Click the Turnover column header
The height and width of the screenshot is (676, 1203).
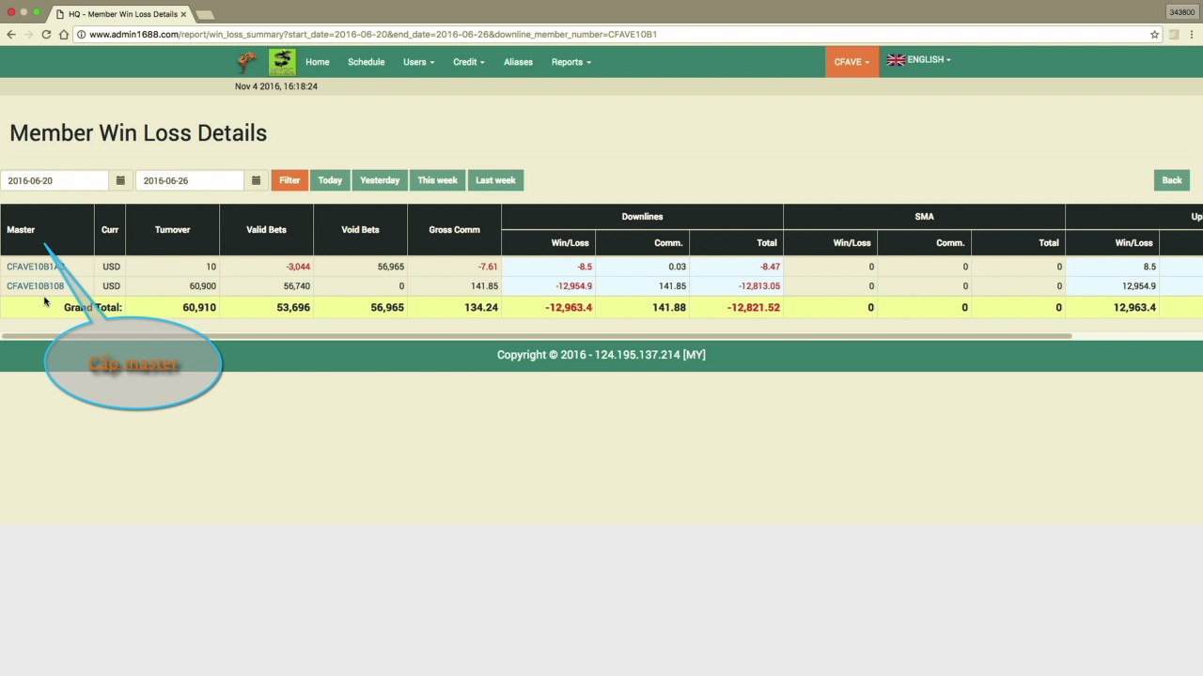click(172, 230)
